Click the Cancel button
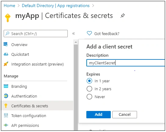 [125, 115]
